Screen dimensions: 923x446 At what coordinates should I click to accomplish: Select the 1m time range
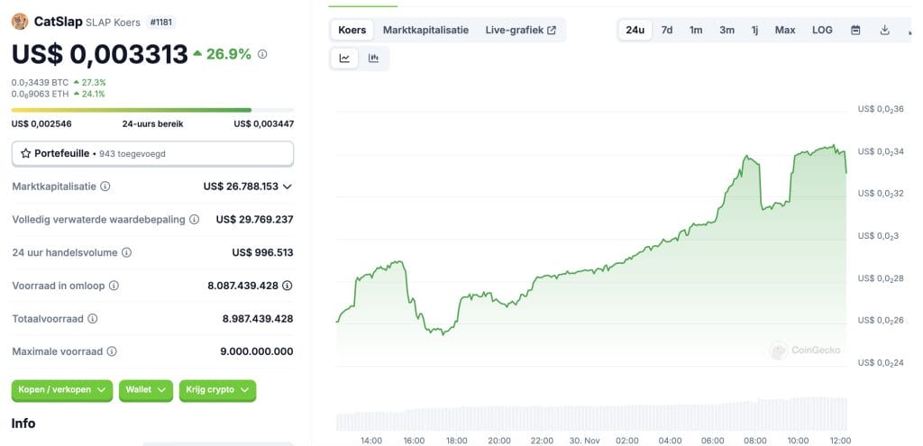696,30
